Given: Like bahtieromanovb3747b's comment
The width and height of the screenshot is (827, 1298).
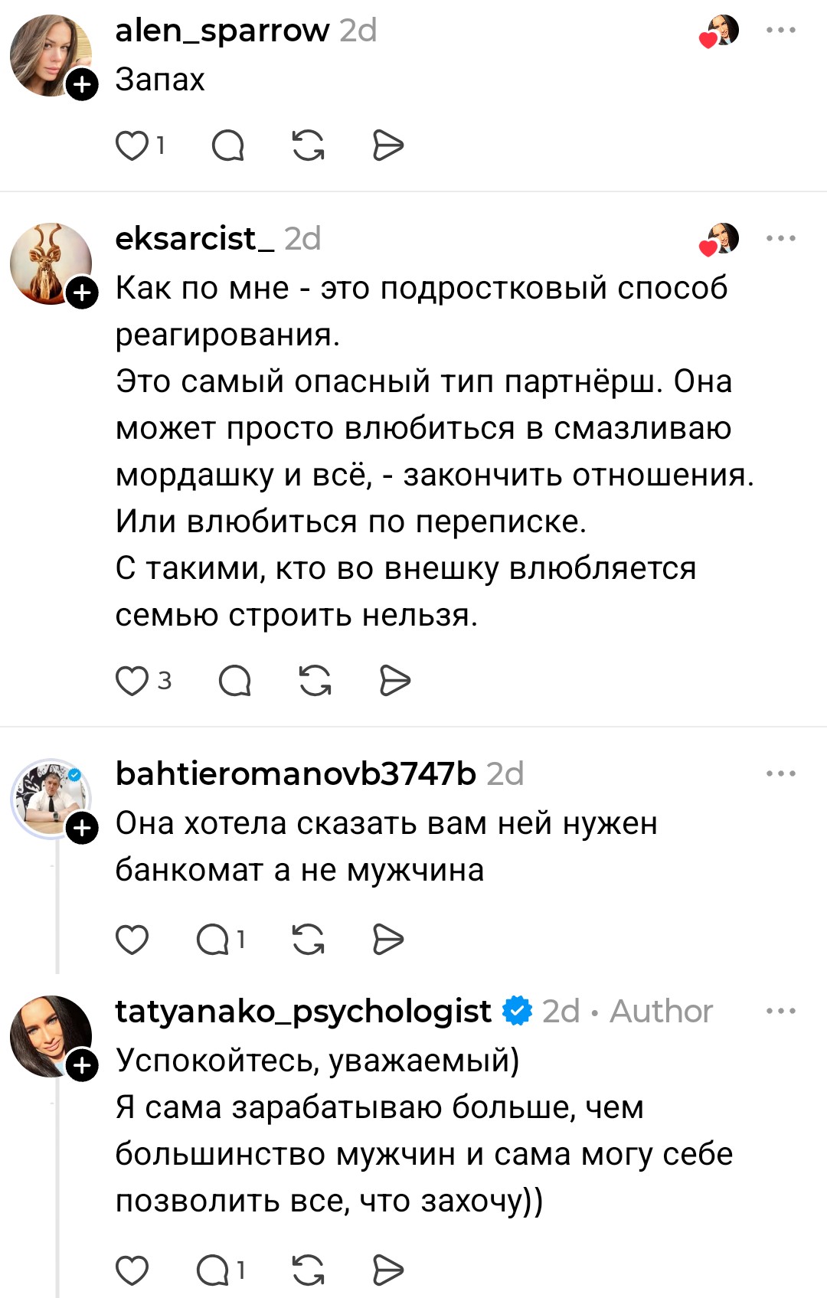Looking at the screenshot, I should point(132,940).
